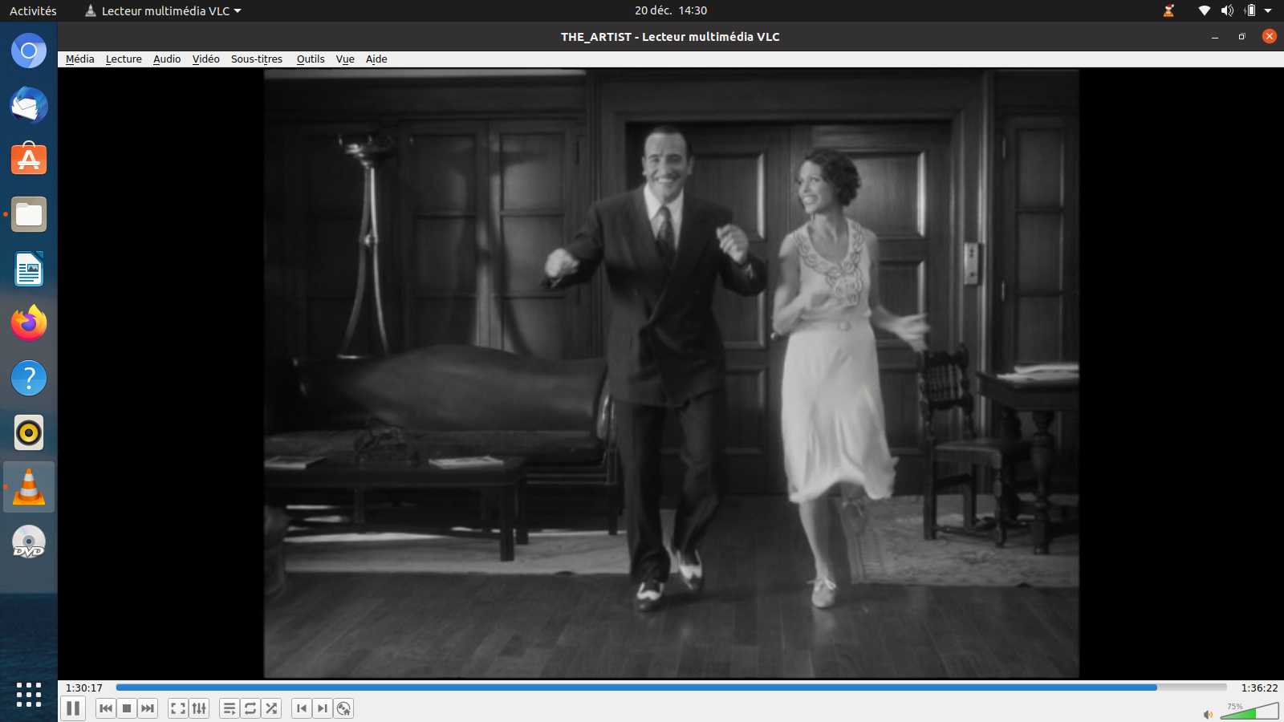Launch LibreOffice Writer from dock
The height and width of the screenshot is (722, 1284).
click(29, 269)
